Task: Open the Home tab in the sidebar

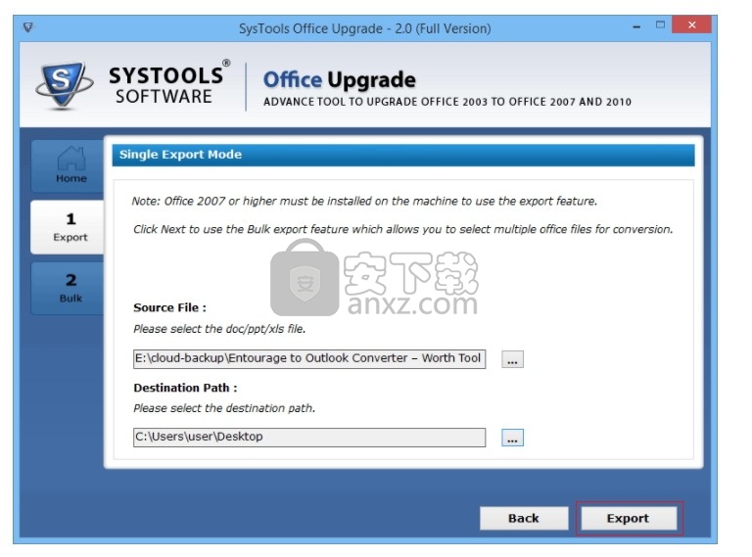Action: click(x=69, y=165)
